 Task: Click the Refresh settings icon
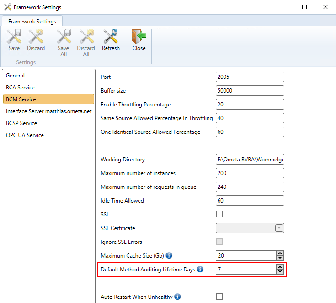click(111, 37)
